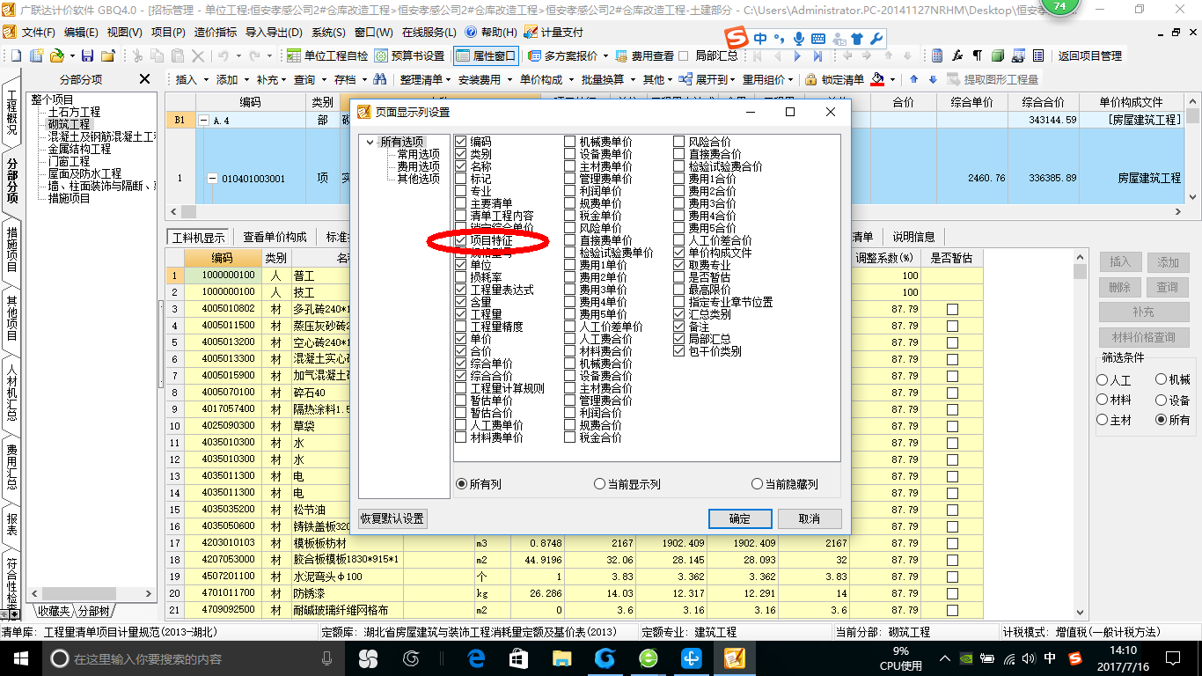
Task: Toggle the 项目特征 checkbox
Action: (461, 240)
